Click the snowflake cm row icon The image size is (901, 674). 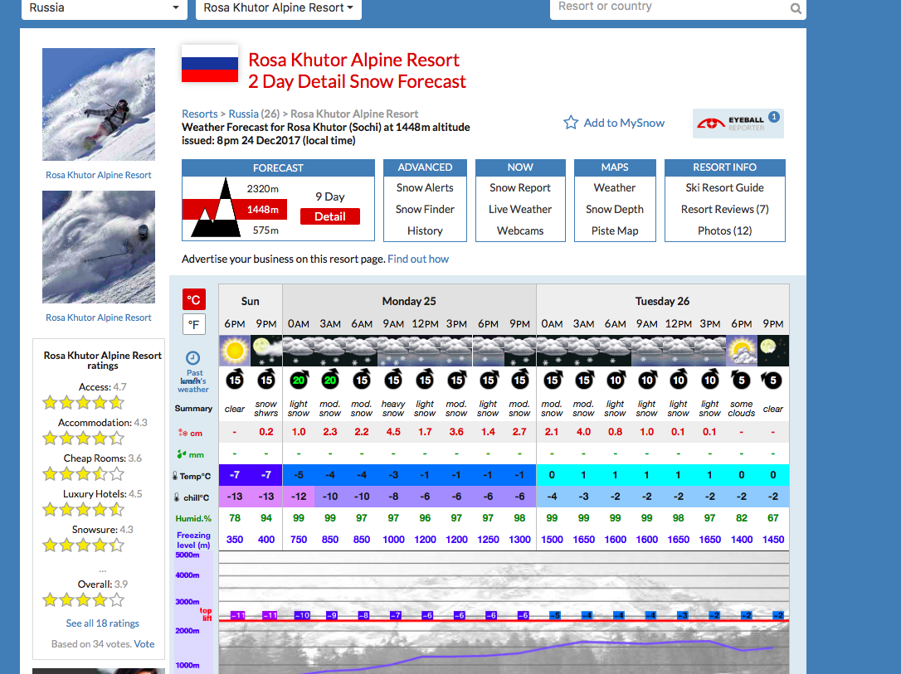click(x=183, y=433)
